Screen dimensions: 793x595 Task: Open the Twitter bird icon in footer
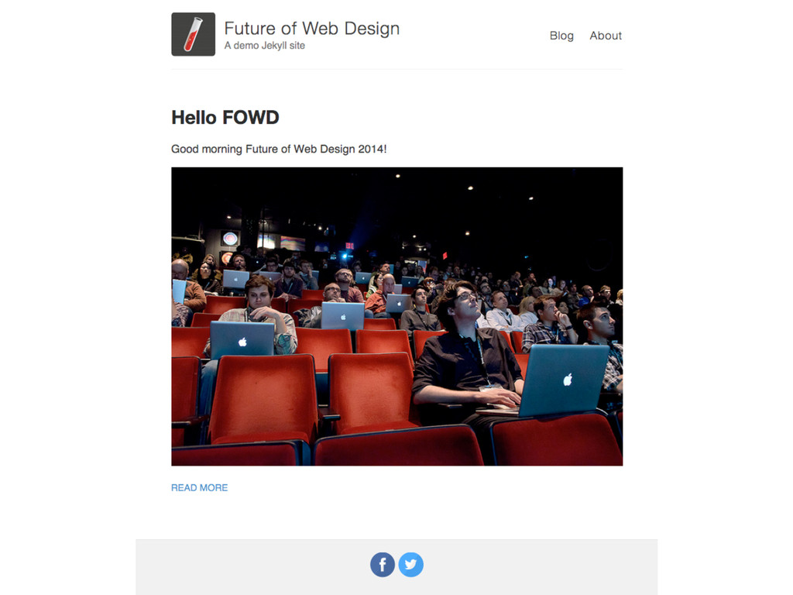click(x=410, y=565)
